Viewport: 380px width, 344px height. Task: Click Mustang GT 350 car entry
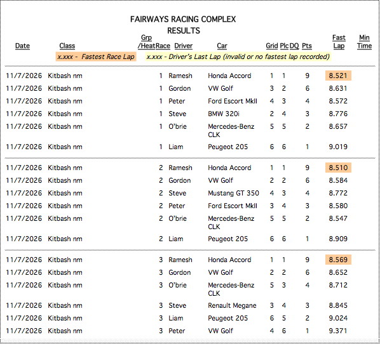tap(233, 193)
